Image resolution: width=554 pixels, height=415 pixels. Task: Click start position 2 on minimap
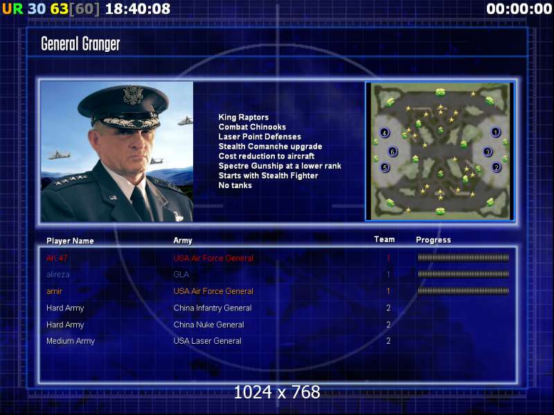click(497, 167)
